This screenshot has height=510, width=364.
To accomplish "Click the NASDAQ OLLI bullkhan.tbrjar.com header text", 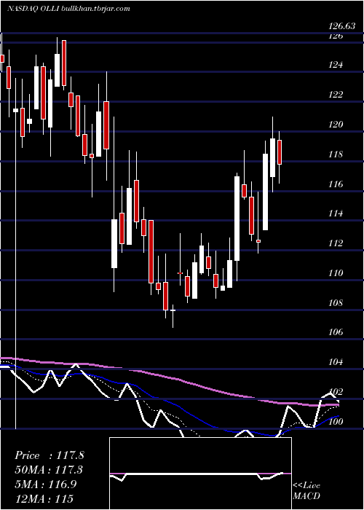I will point(68,9).
